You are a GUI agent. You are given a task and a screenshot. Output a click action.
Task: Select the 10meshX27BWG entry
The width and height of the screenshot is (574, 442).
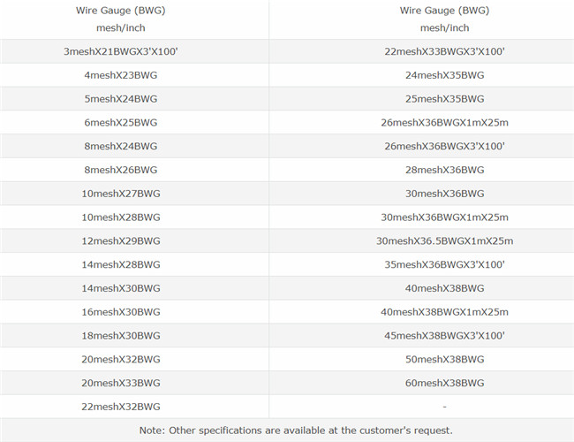[x=122, y=194]
